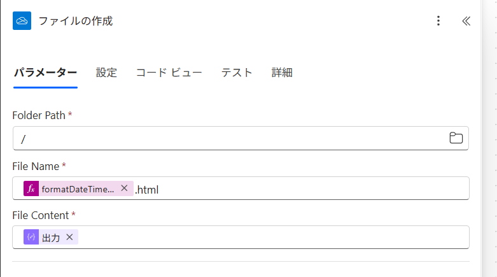The height and width of the screenshot is (277, 497).
Task: Click the Folder Path field label
Action: click(x=39, y=115)
